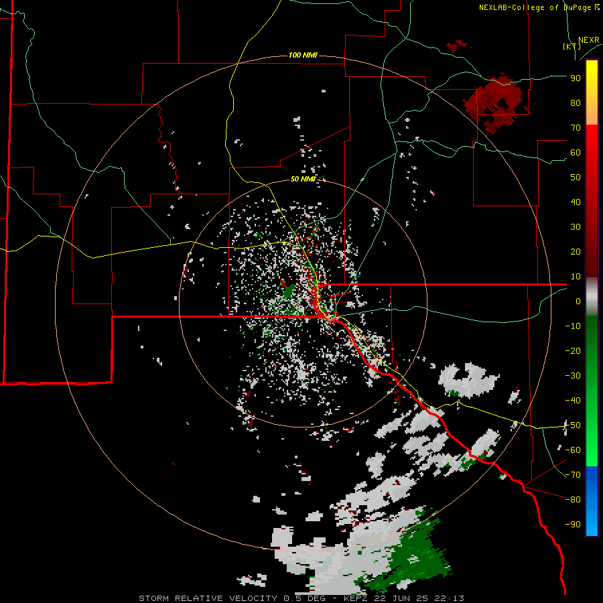The image size is (603, 603).
Task: Click the positive 30 scale label
Action: point(576,227)
